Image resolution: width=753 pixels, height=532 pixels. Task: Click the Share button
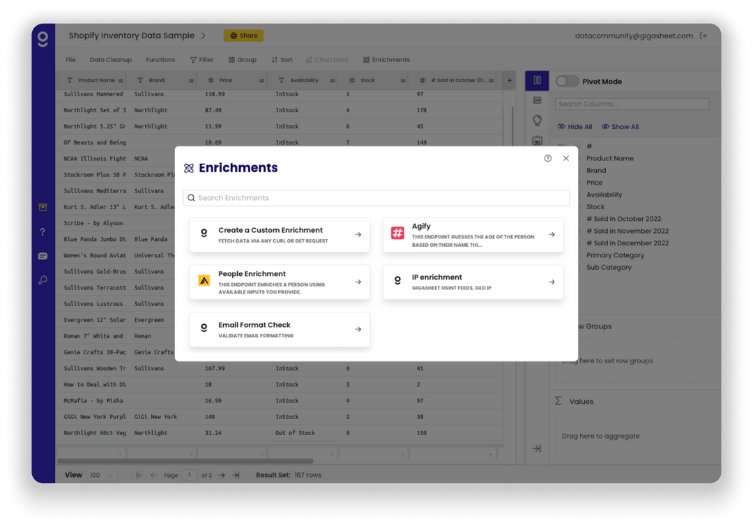click(243, 36)
